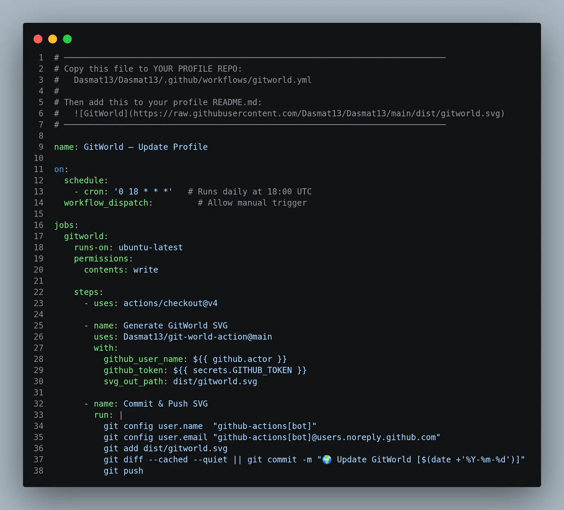
Task: Click the 'github_user_name' key
Action: click(143, 359)
